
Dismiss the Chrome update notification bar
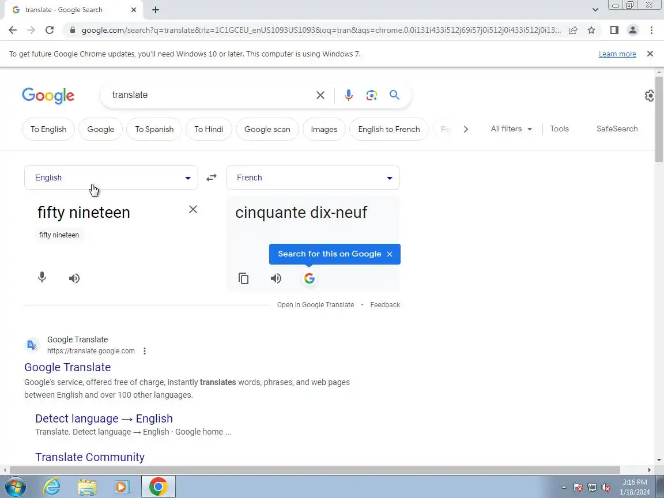650,54
